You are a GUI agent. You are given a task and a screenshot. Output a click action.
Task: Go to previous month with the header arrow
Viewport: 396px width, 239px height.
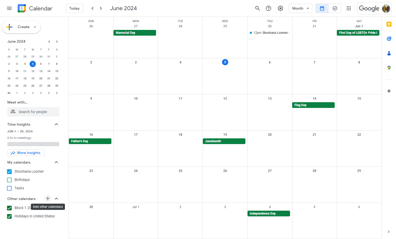pos(92,8)
